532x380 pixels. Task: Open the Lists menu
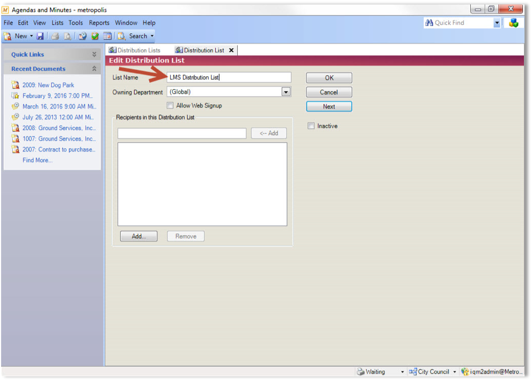57,23
